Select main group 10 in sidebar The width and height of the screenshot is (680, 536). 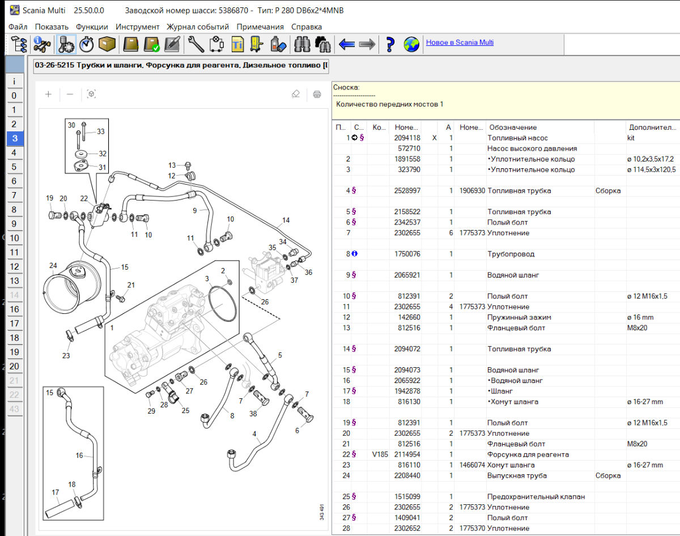[14, 238]
